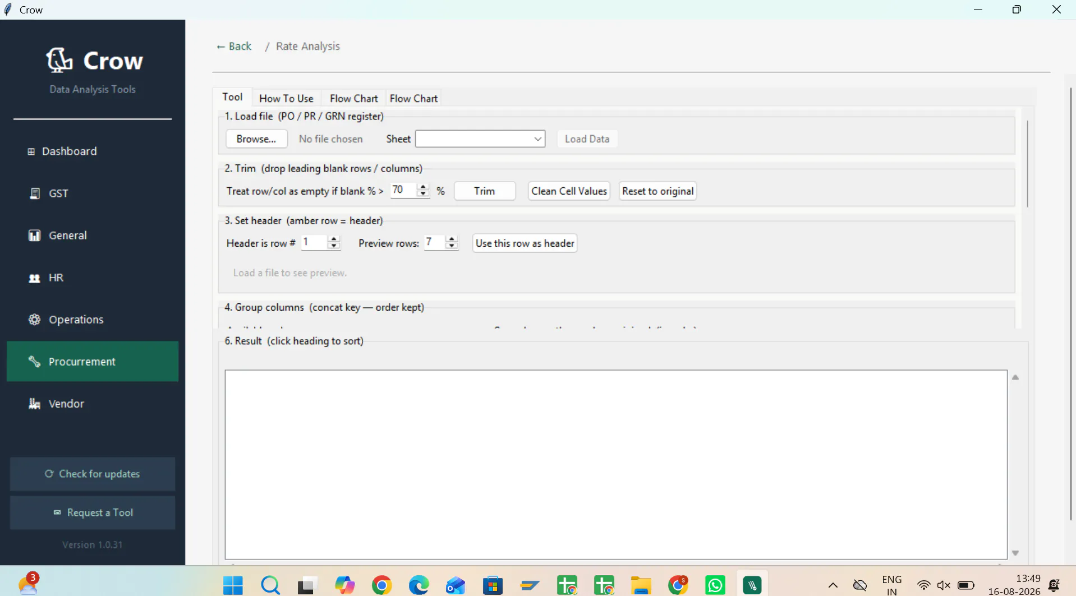
Task: Open Microsoft Edge from taskbar
Action: coord(419,585)
